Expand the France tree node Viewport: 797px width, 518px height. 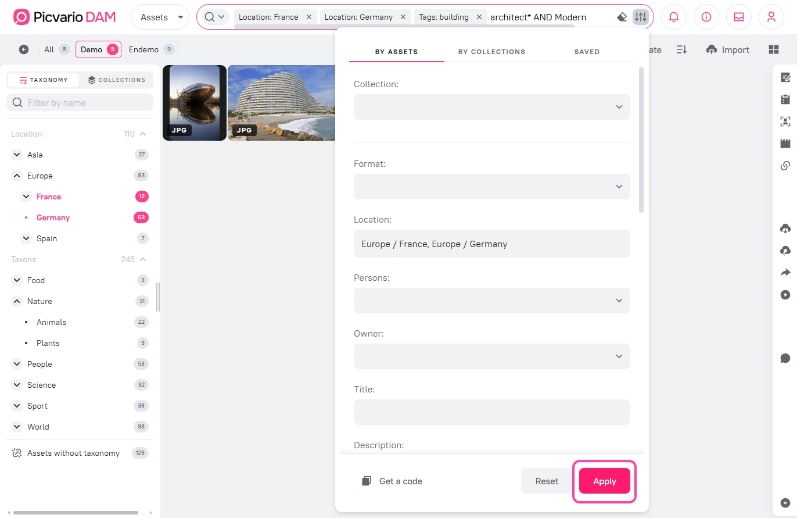coord(26,197)
